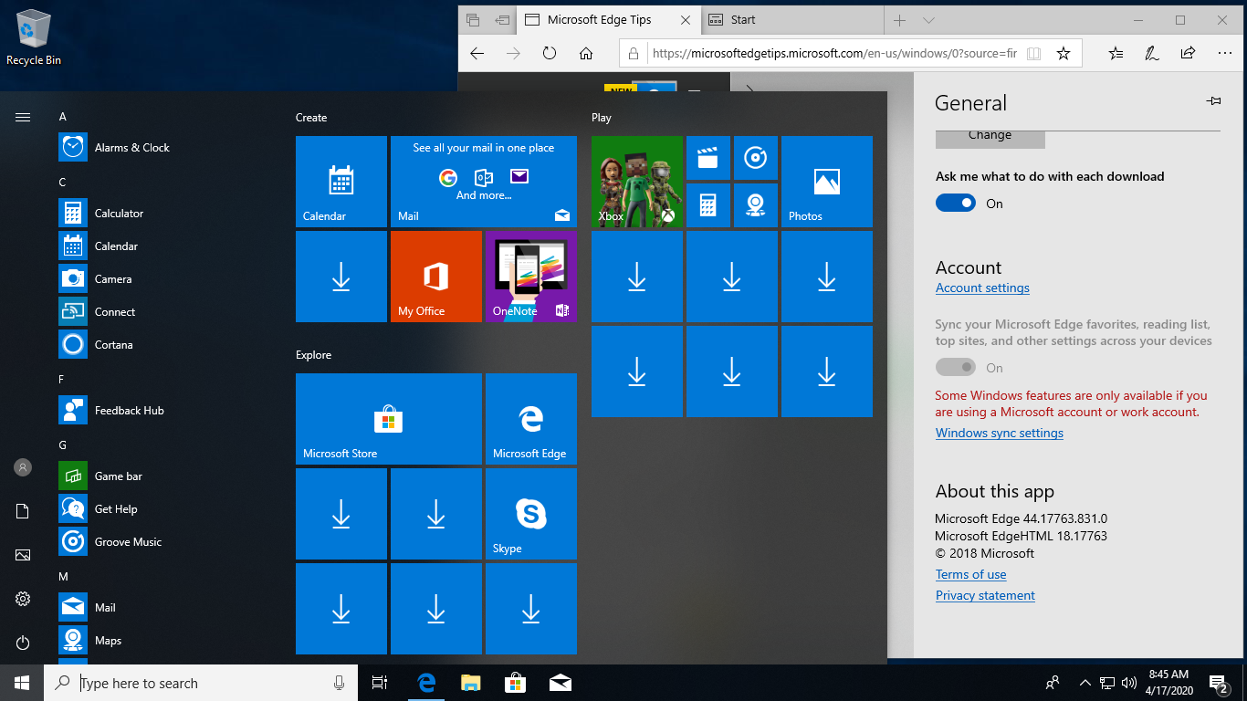Open the small Calculator tile in Play
The height and width of the screenshot is (701, 1247).
pos(708,205)
